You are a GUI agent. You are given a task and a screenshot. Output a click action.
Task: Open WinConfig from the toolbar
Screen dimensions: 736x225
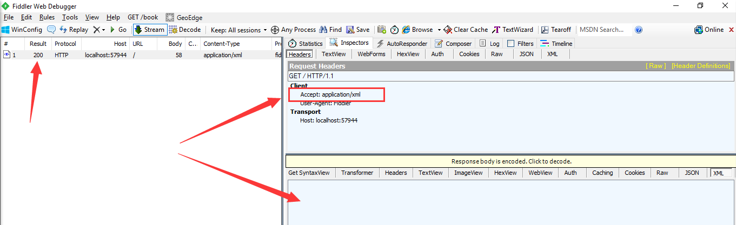[22, 30]
